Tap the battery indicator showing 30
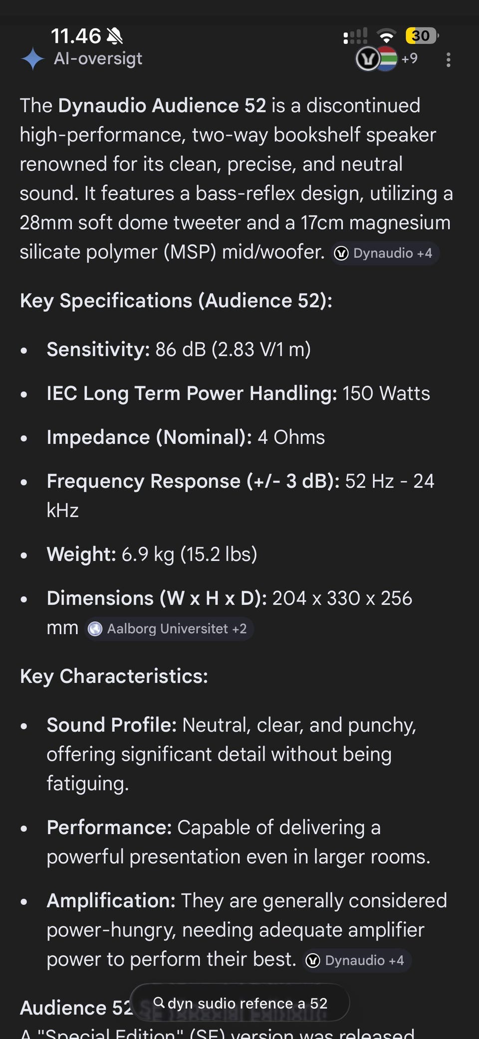The height and width of the screenshot is (1039, 479). point(421,36)
